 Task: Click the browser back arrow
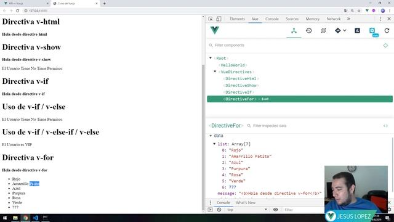tap(4, 10)
